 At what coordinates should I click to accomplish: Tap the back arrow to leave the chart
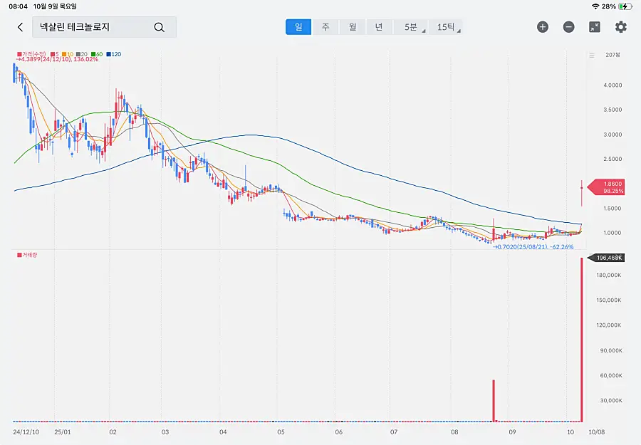20,27
